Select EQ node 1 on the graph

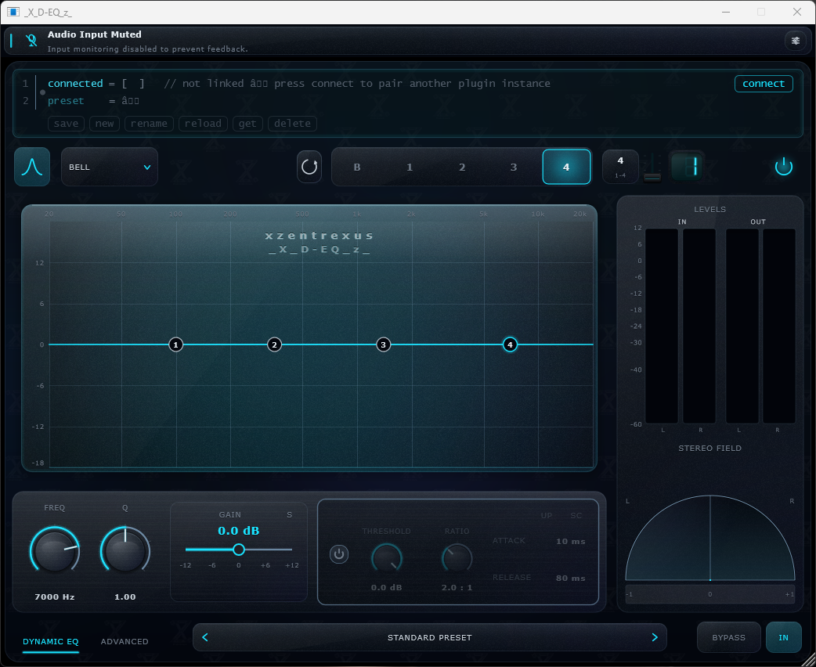coord(176,344)
